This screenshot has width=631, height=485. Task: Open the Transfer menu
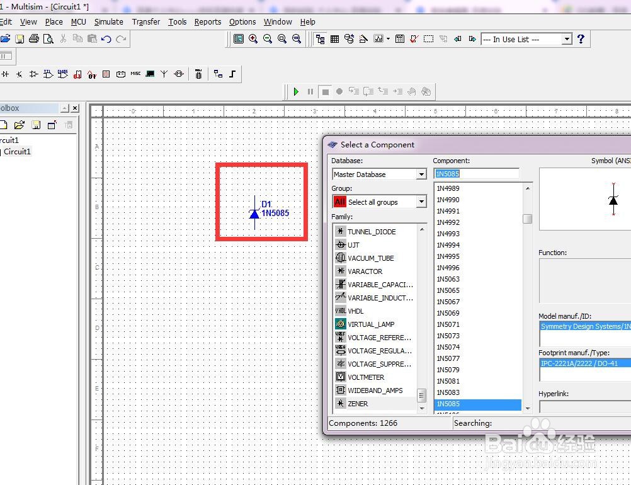click(x=145, y=22)
